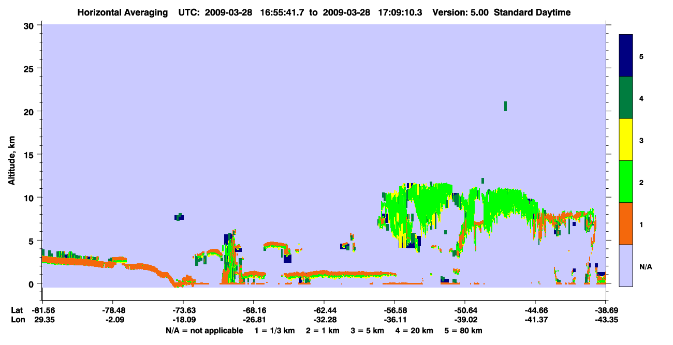This screenshot has height=345, width=673.
Task: Click the altitude tick label 20
Action: pos(30,111)
